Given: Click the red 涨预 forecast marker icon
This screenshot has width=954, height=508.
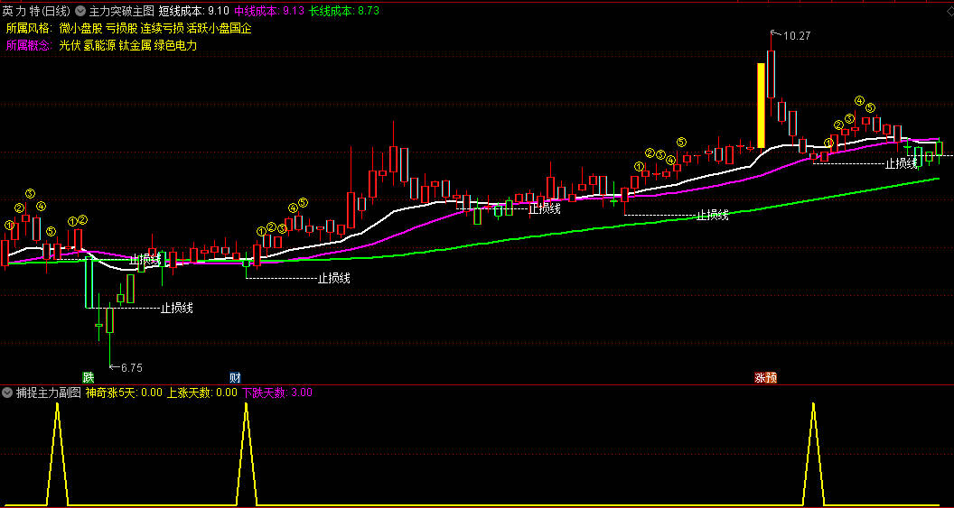Looking at the screenshot, I should pyautogui.click(x=765, y=377).
